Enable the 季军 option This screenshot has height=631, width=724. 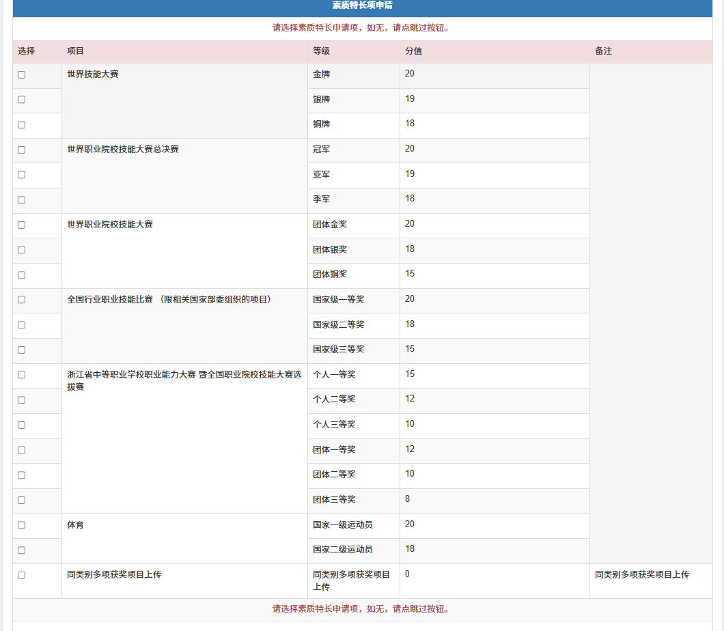[20, 200]
